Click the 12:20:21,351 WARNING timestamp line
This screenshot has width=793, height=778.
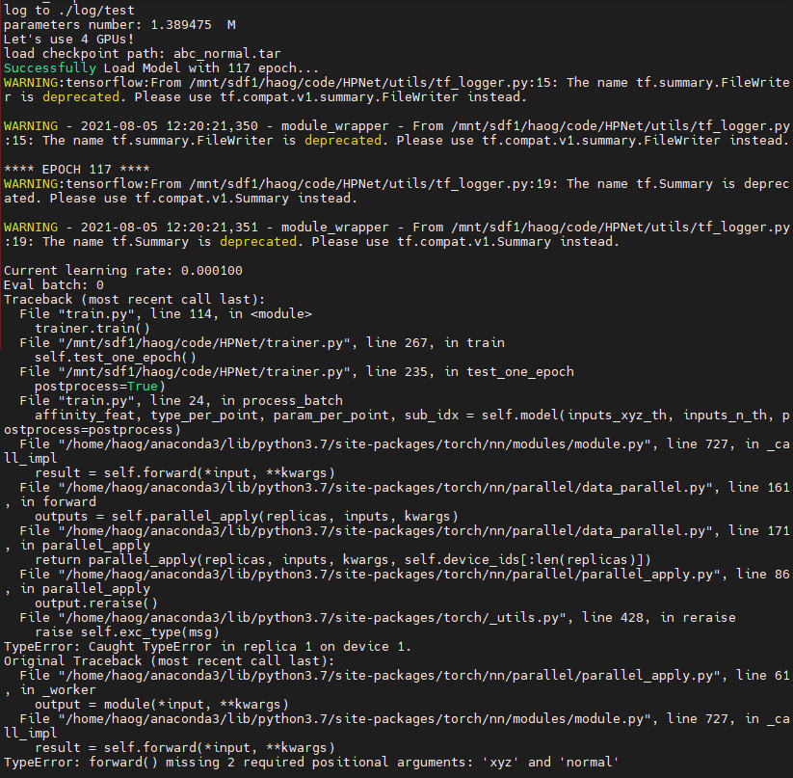tap(397, 228)
